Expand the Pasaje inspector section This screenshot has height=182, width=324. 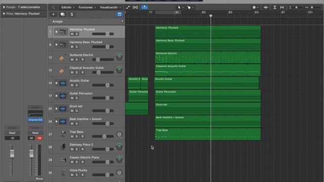tap(4, 7)
